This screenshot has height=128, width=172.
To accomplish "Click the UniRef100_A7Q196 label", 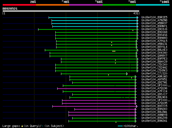I will (x=154, y=88).
